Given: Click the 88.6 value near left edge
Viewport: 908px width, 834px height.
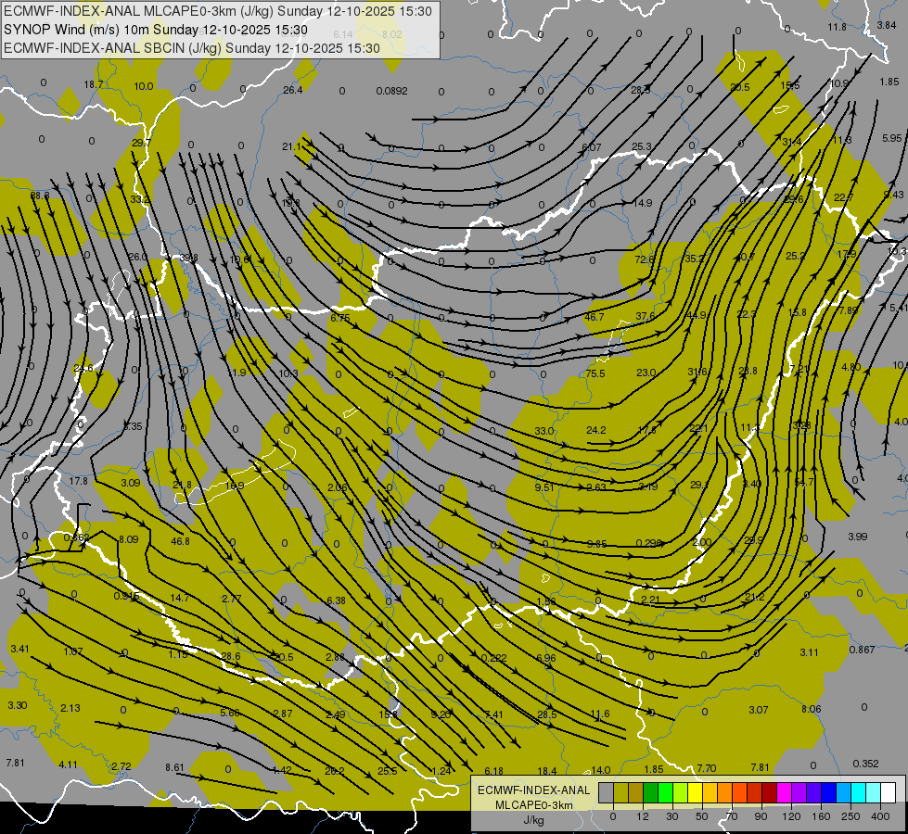Looking at the screenshot, I should click(x=40, y=196).
